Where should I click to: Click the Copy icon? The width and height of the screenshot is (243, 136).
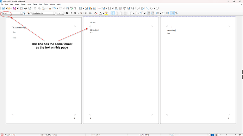[x=39, y=8]
